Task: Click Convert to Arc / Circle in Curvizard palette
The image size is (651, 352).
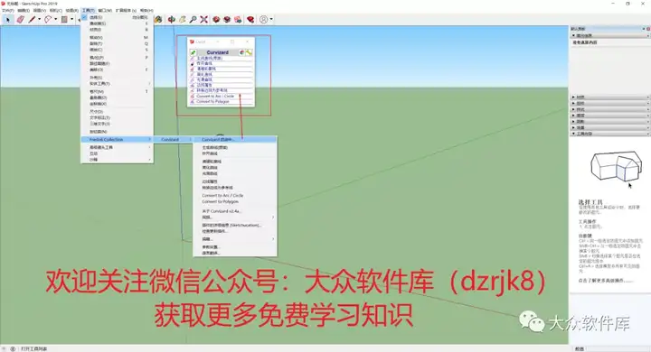Action: [222, 97]
